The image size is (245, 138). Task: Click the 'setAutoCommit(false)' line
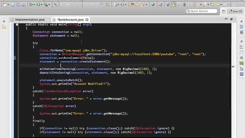(x=67, y=58)
